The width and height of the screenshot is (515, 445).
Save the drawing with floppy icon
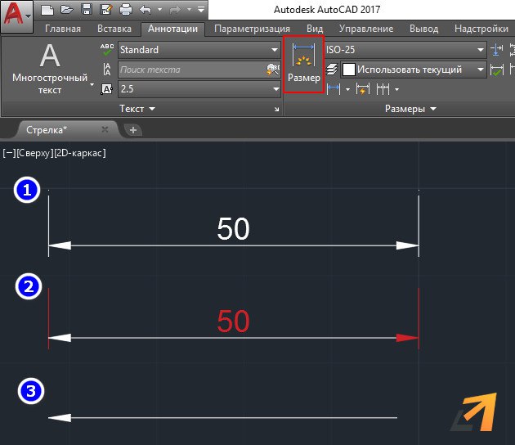[x=87, y=10]
